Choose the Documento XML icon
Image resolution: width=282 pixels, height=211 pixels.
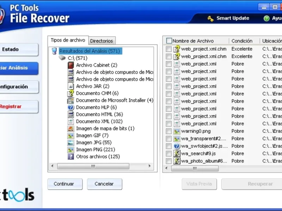(x=71, y=121)
